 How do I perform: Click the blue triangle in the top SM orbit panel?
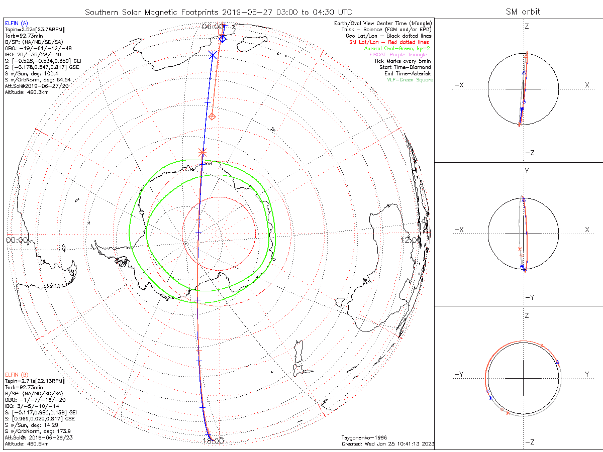524,72
